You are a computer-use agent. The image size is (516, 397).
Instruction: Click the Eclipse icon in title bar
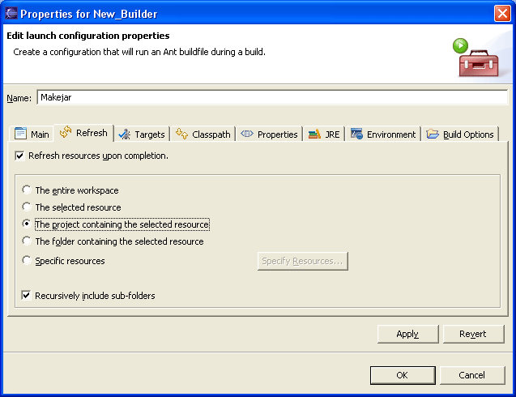(x=11, y=14)
